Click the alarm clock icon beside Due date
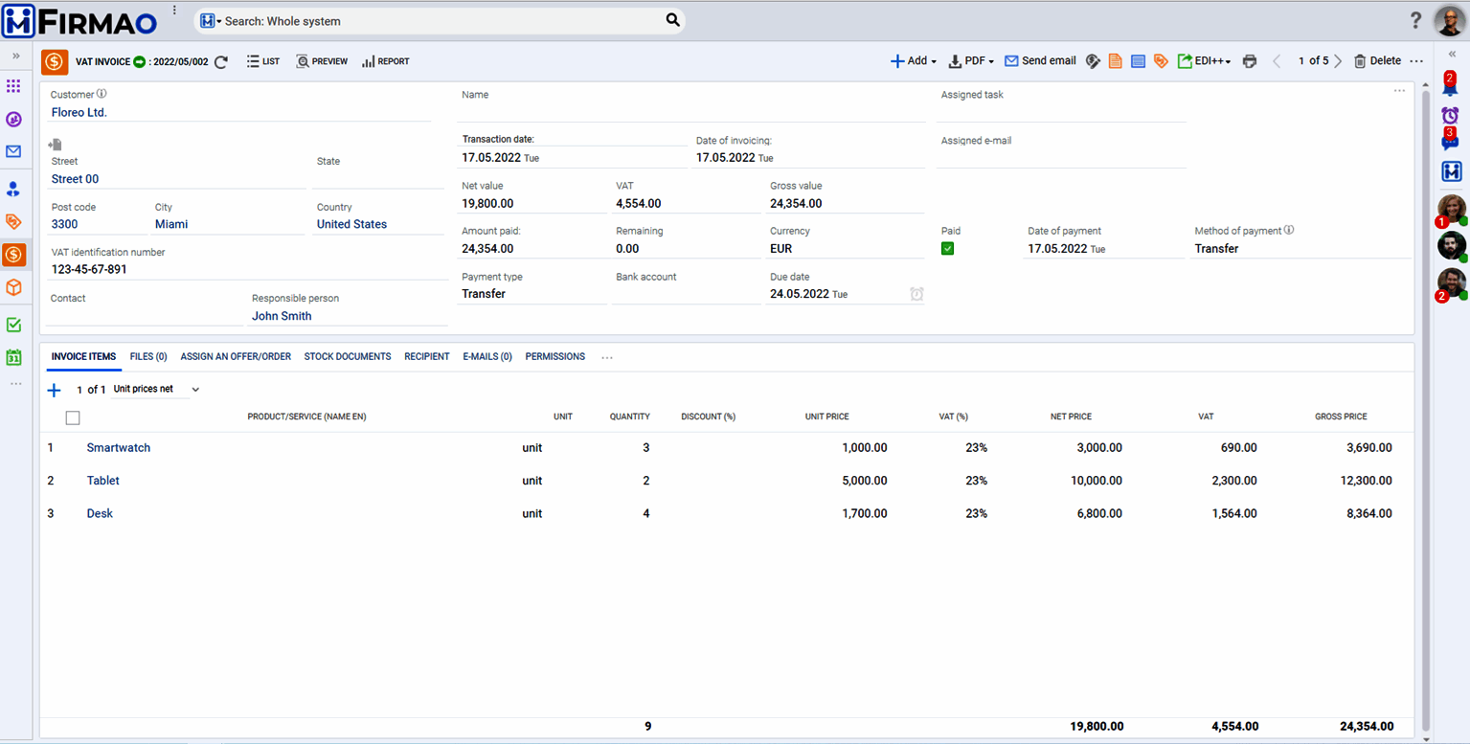The image size is (1470, 744). 916,294
